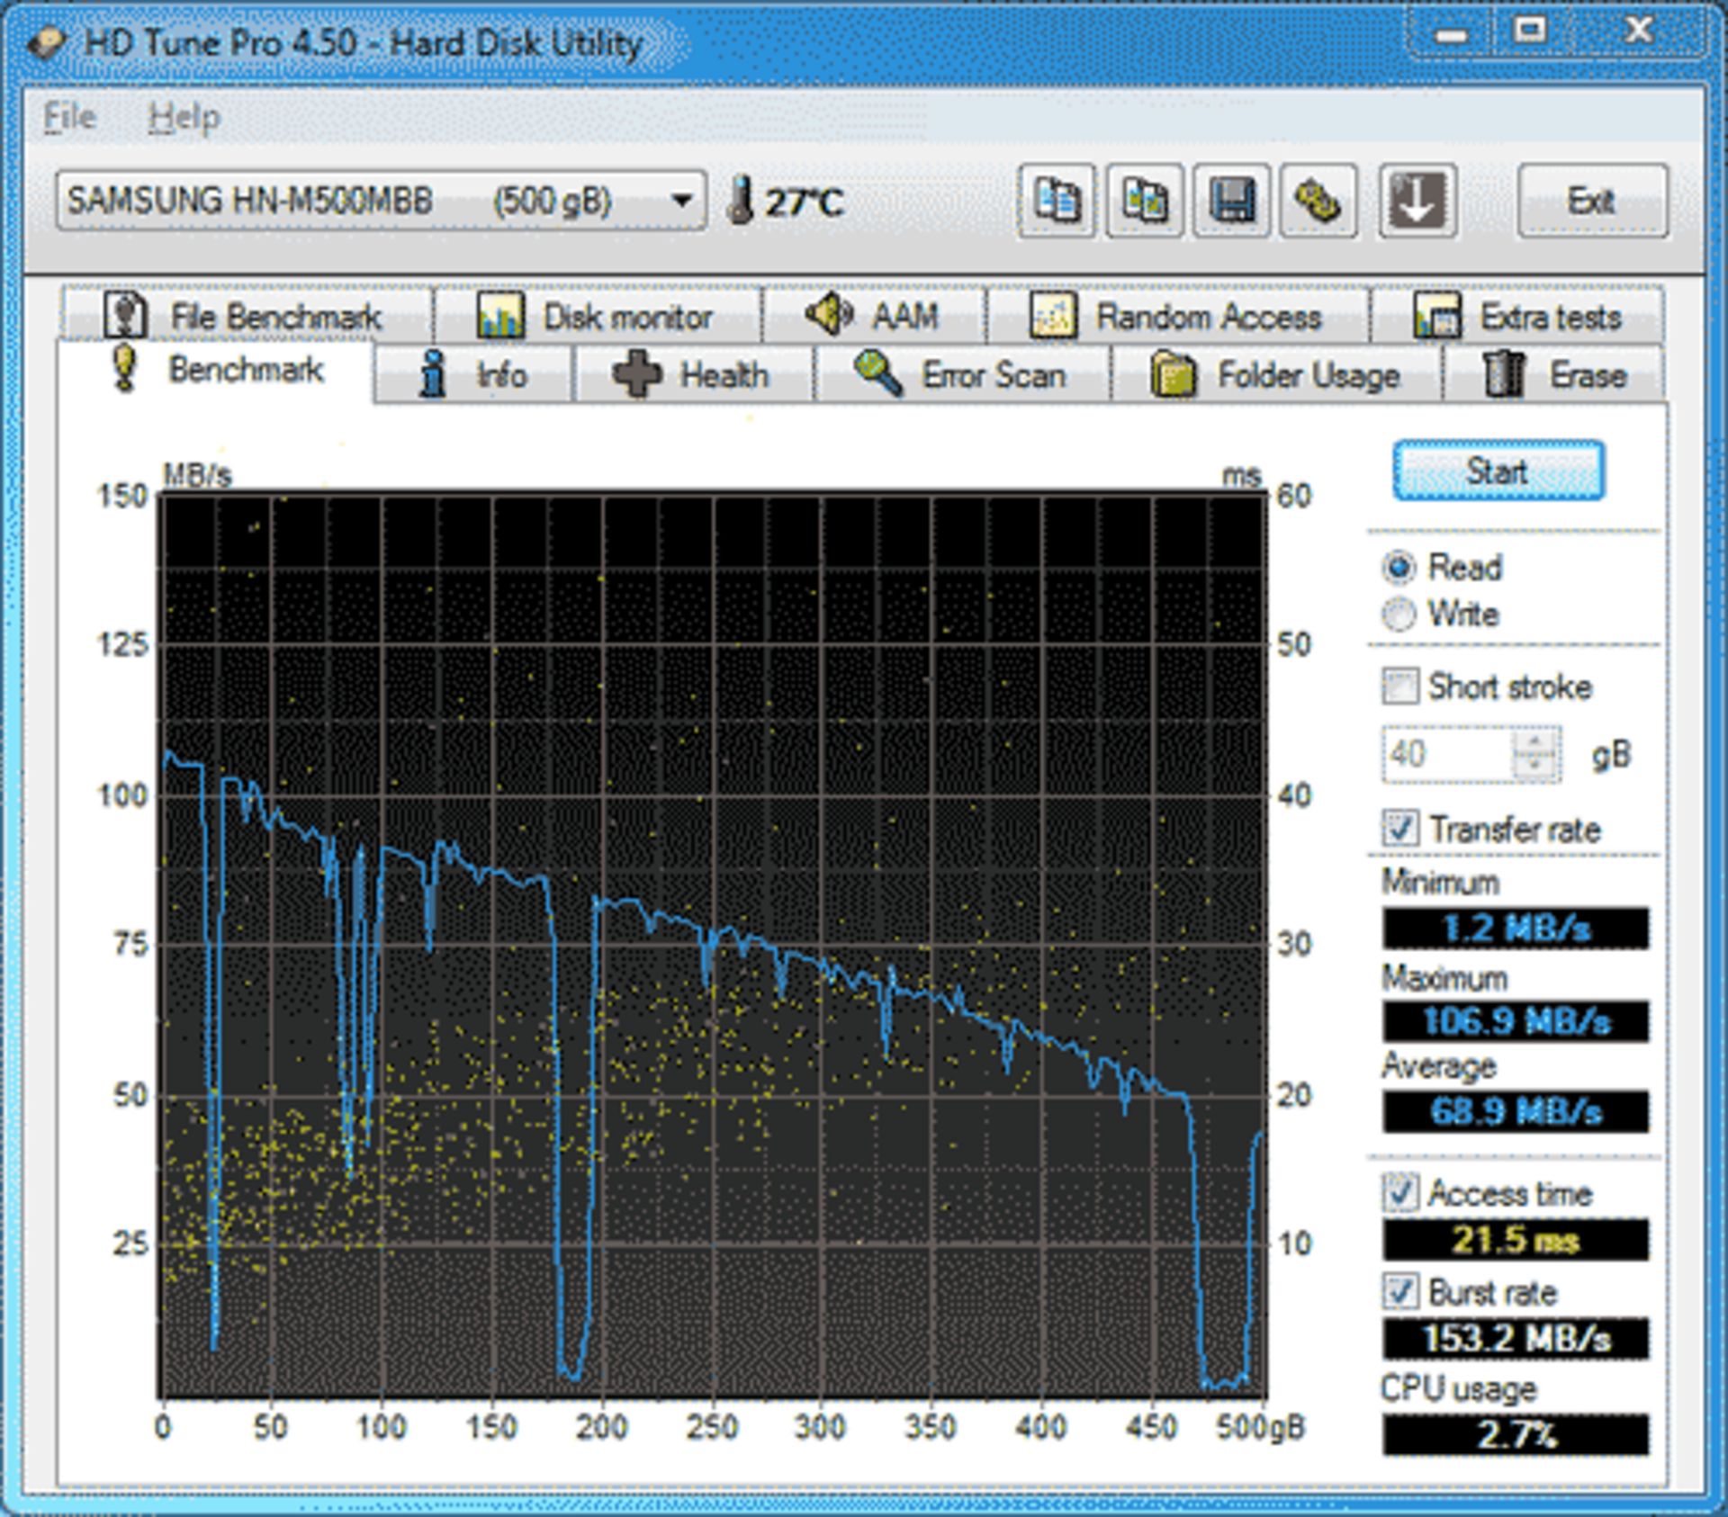
Task: Click the thermometer temperature icon
Action: coord(740,200)
